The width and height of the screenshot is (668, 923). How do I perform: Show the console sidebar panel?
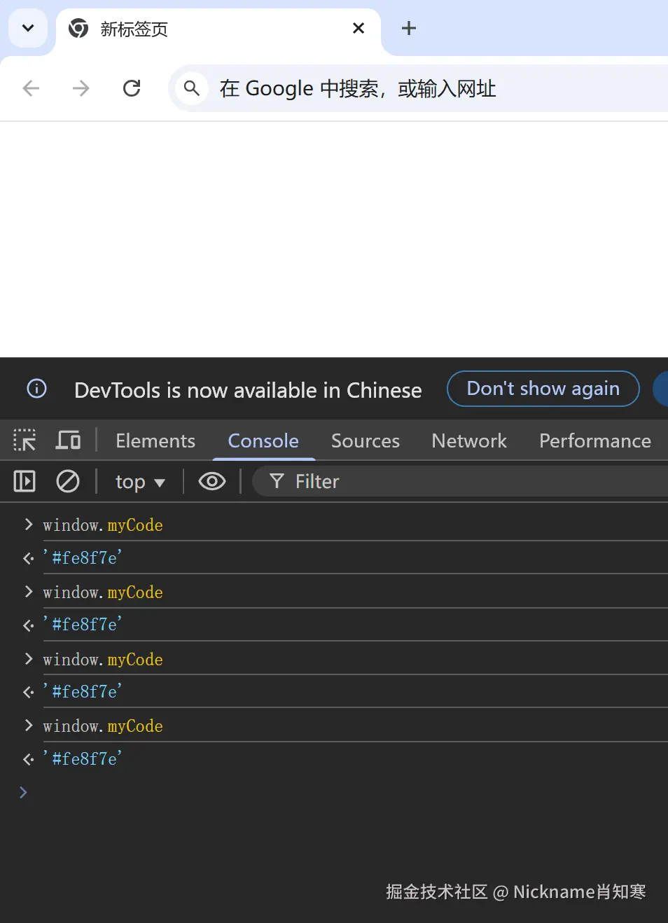[25, 482]
